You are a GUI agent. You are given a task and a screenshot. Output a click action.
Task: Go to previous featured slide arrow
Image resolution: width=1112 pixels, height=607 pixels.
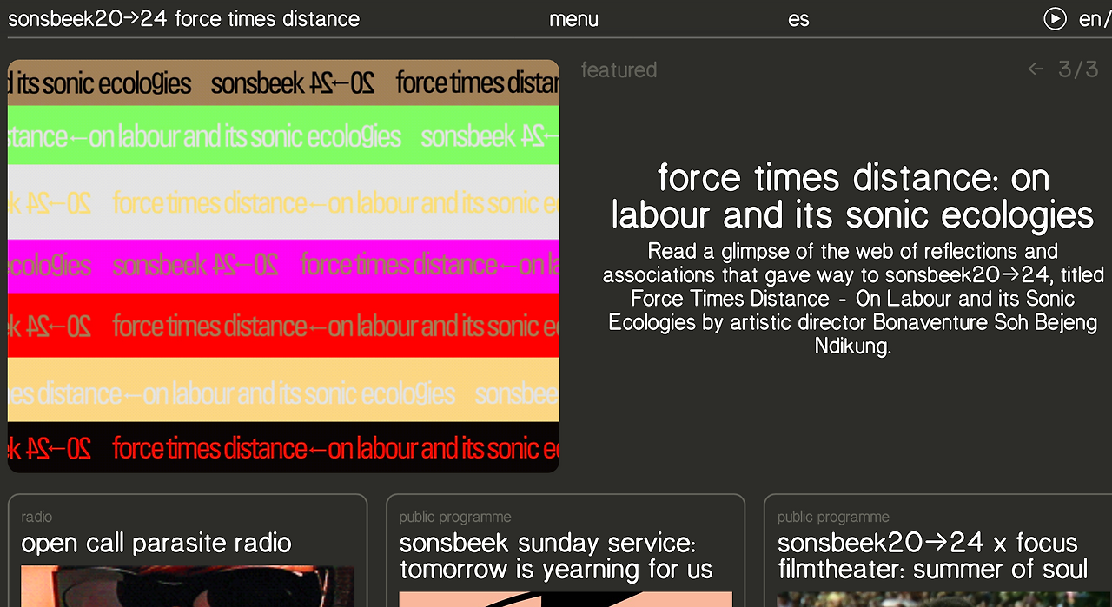pos(1036,69)
